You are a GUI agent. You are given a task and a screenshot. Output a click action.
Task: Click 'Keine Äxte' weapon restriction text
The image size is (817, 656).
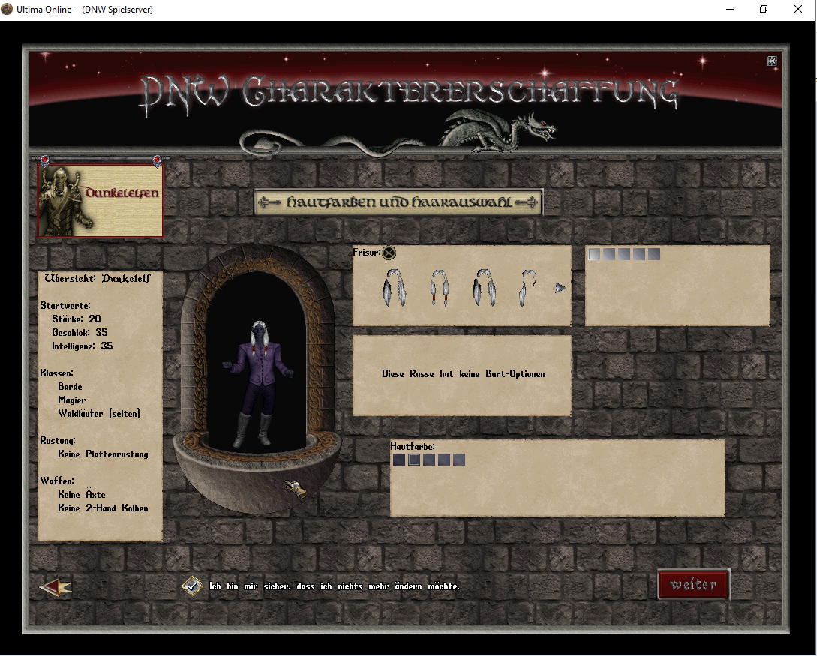pos(82,495)
